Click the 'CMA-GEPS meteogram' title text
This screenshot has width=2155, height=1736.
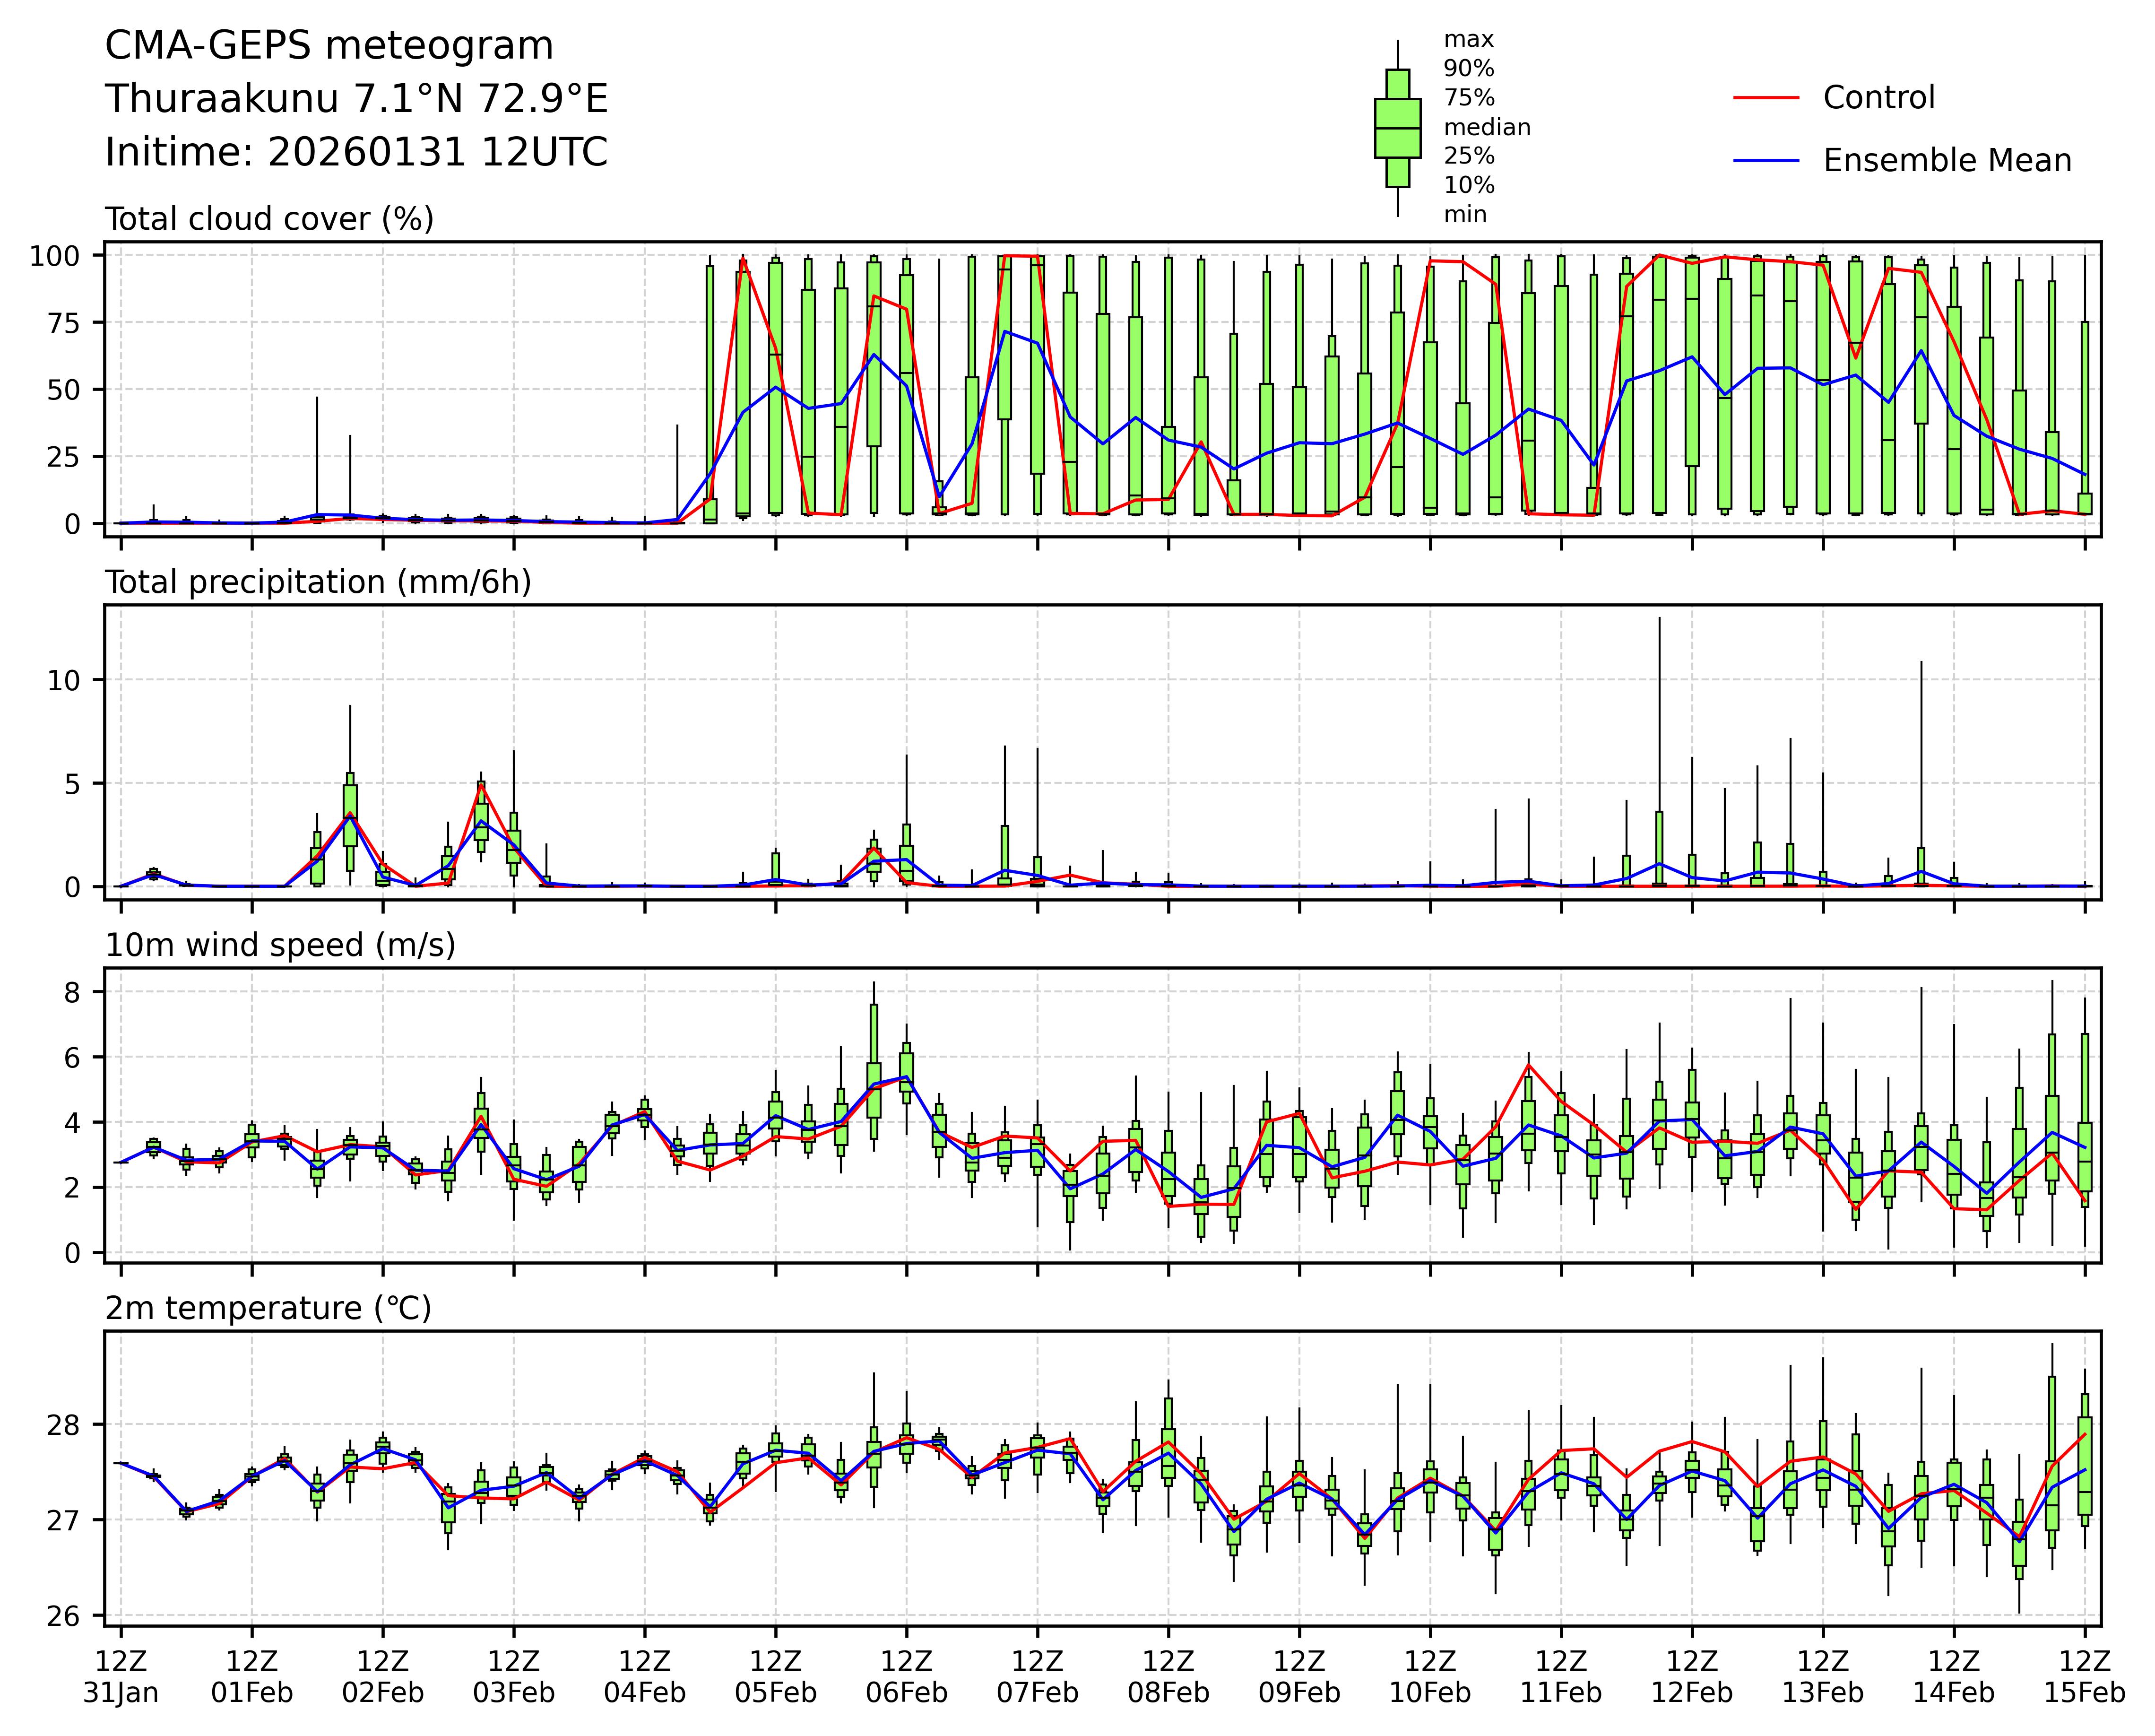329,46
